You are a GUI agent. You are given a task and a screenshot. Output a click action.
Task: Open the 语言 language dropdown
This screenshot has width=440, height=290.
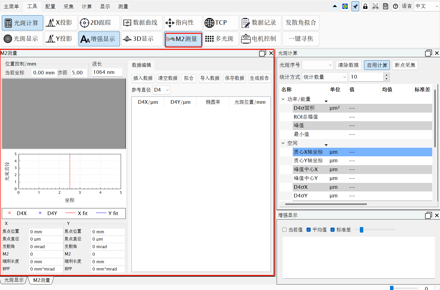pos(427,6)
